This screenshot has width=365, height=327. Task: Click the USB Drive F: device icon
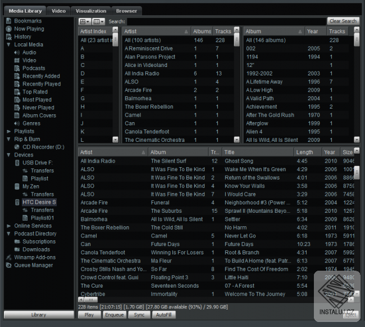[x=17, y=163]
